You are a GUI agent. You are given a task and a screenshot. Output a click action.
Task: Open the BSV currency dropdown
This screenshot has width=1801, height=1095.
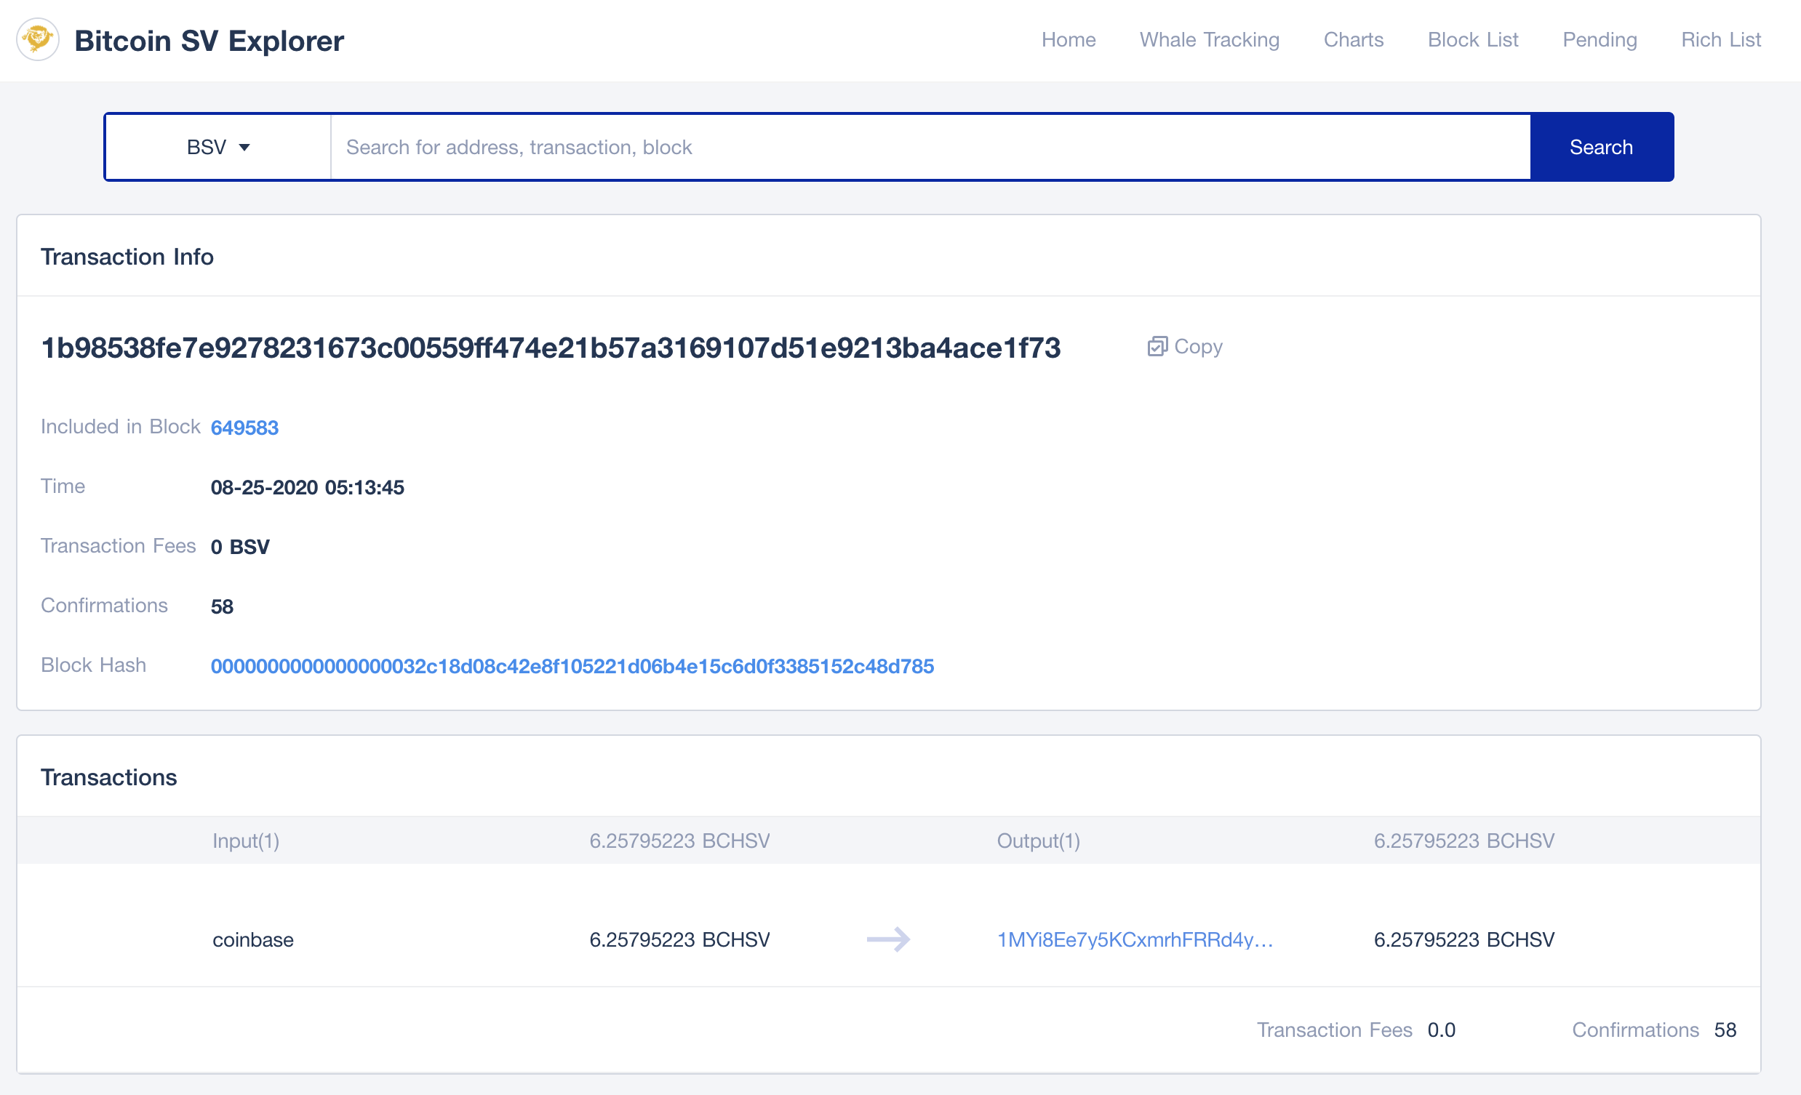pyautogui.click(x=217, y=147)
